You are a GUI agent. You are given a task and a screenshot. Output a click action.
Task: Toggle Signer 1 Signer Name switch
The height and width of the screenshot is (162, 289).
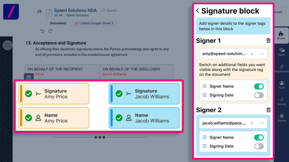click(x=259, y=86)
